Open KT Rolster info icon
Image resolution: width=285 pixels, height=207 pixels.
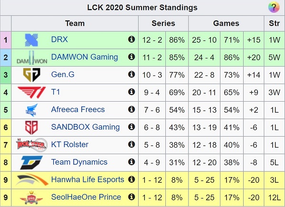tap(132, 145)
